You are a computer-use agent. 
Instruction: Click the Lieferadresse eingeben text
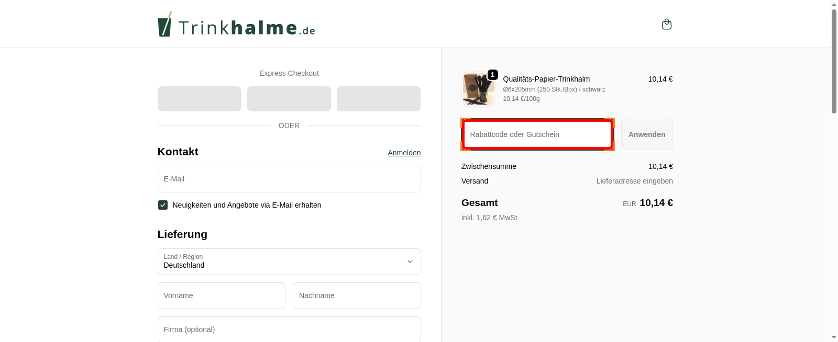pos(635,181)
